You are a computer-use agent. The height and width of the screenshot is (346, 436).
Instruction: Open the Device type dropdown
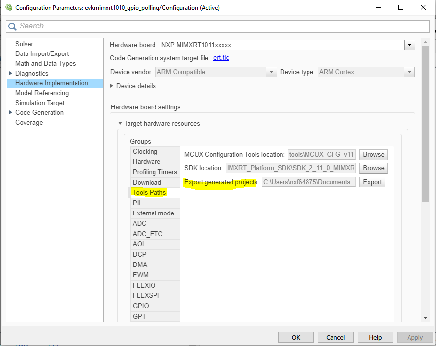pyautogui.click(x=409, y=71)
